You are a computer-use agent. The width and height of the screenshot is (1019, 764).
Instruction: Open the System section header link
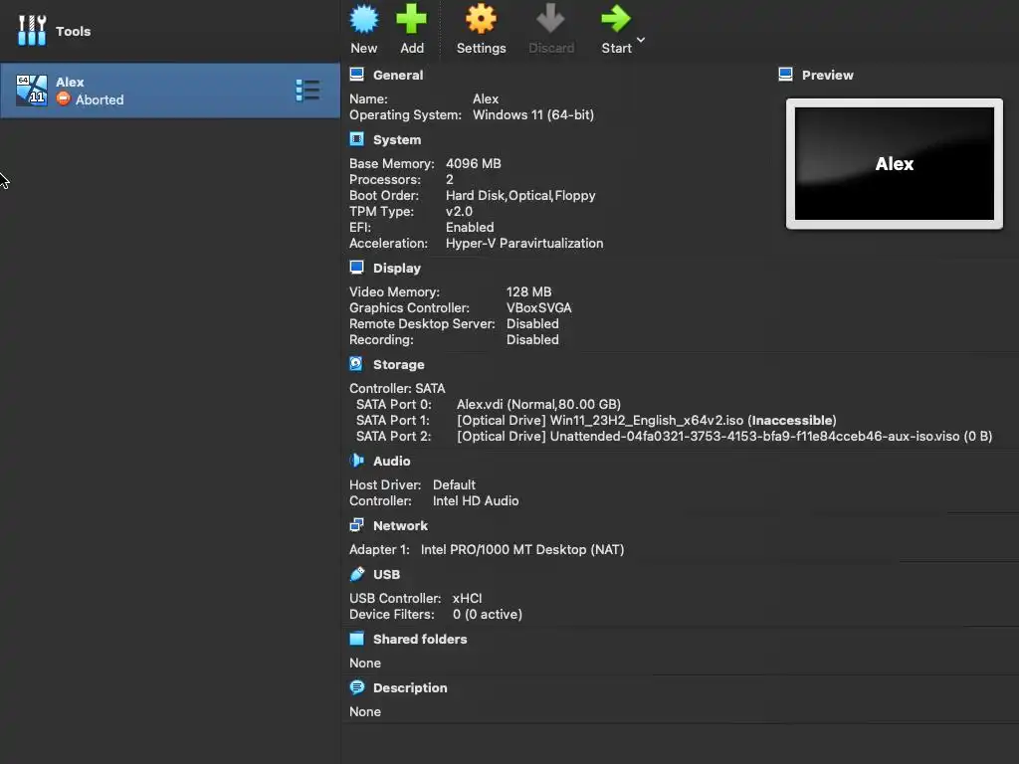click(397, 139)
